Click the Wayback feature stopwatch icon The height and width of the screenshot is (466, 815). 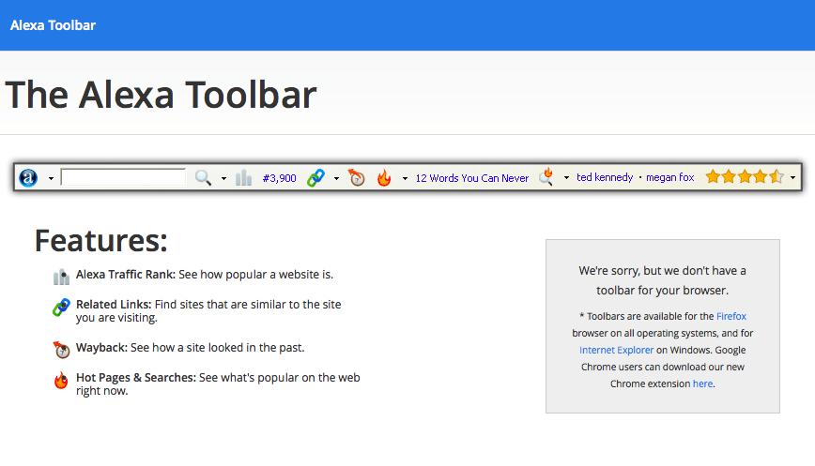click(61, 350)
